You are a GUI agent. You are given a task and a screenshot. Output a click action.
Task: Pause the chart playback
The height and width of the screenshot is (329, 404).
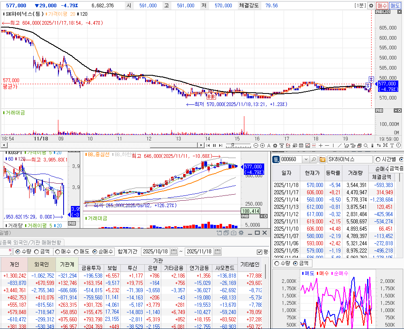(x=214, y=145)
